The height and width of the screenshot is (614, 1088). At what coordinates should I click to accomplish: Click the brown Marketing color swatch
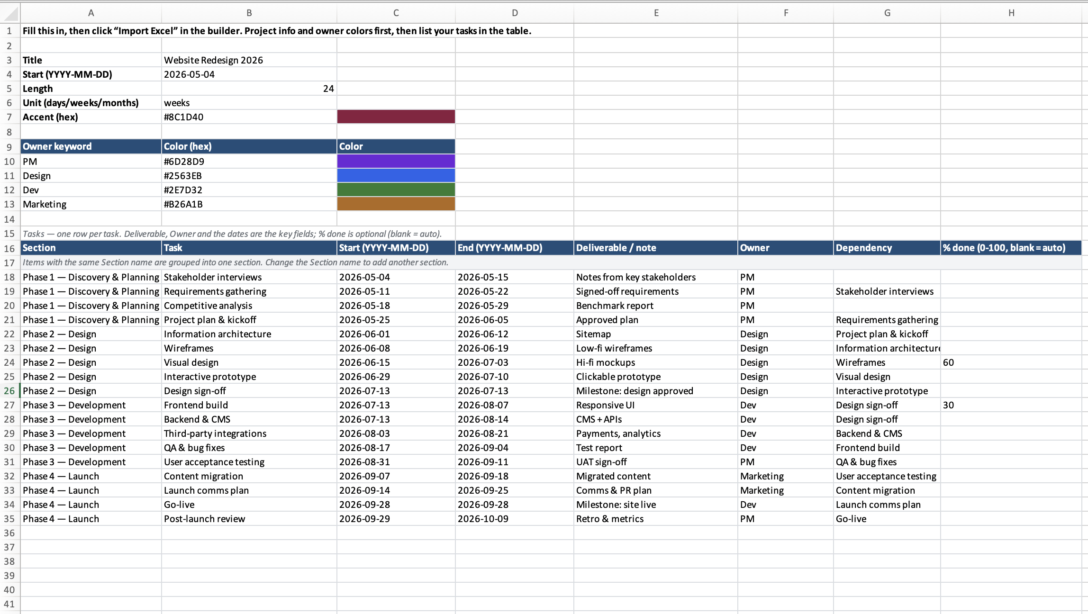pos(396,204)
